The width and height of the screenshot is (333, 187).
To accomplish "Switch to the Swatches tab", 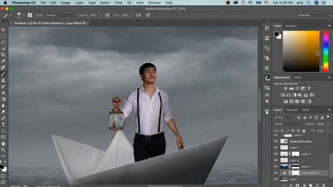I will pos(290,26).
